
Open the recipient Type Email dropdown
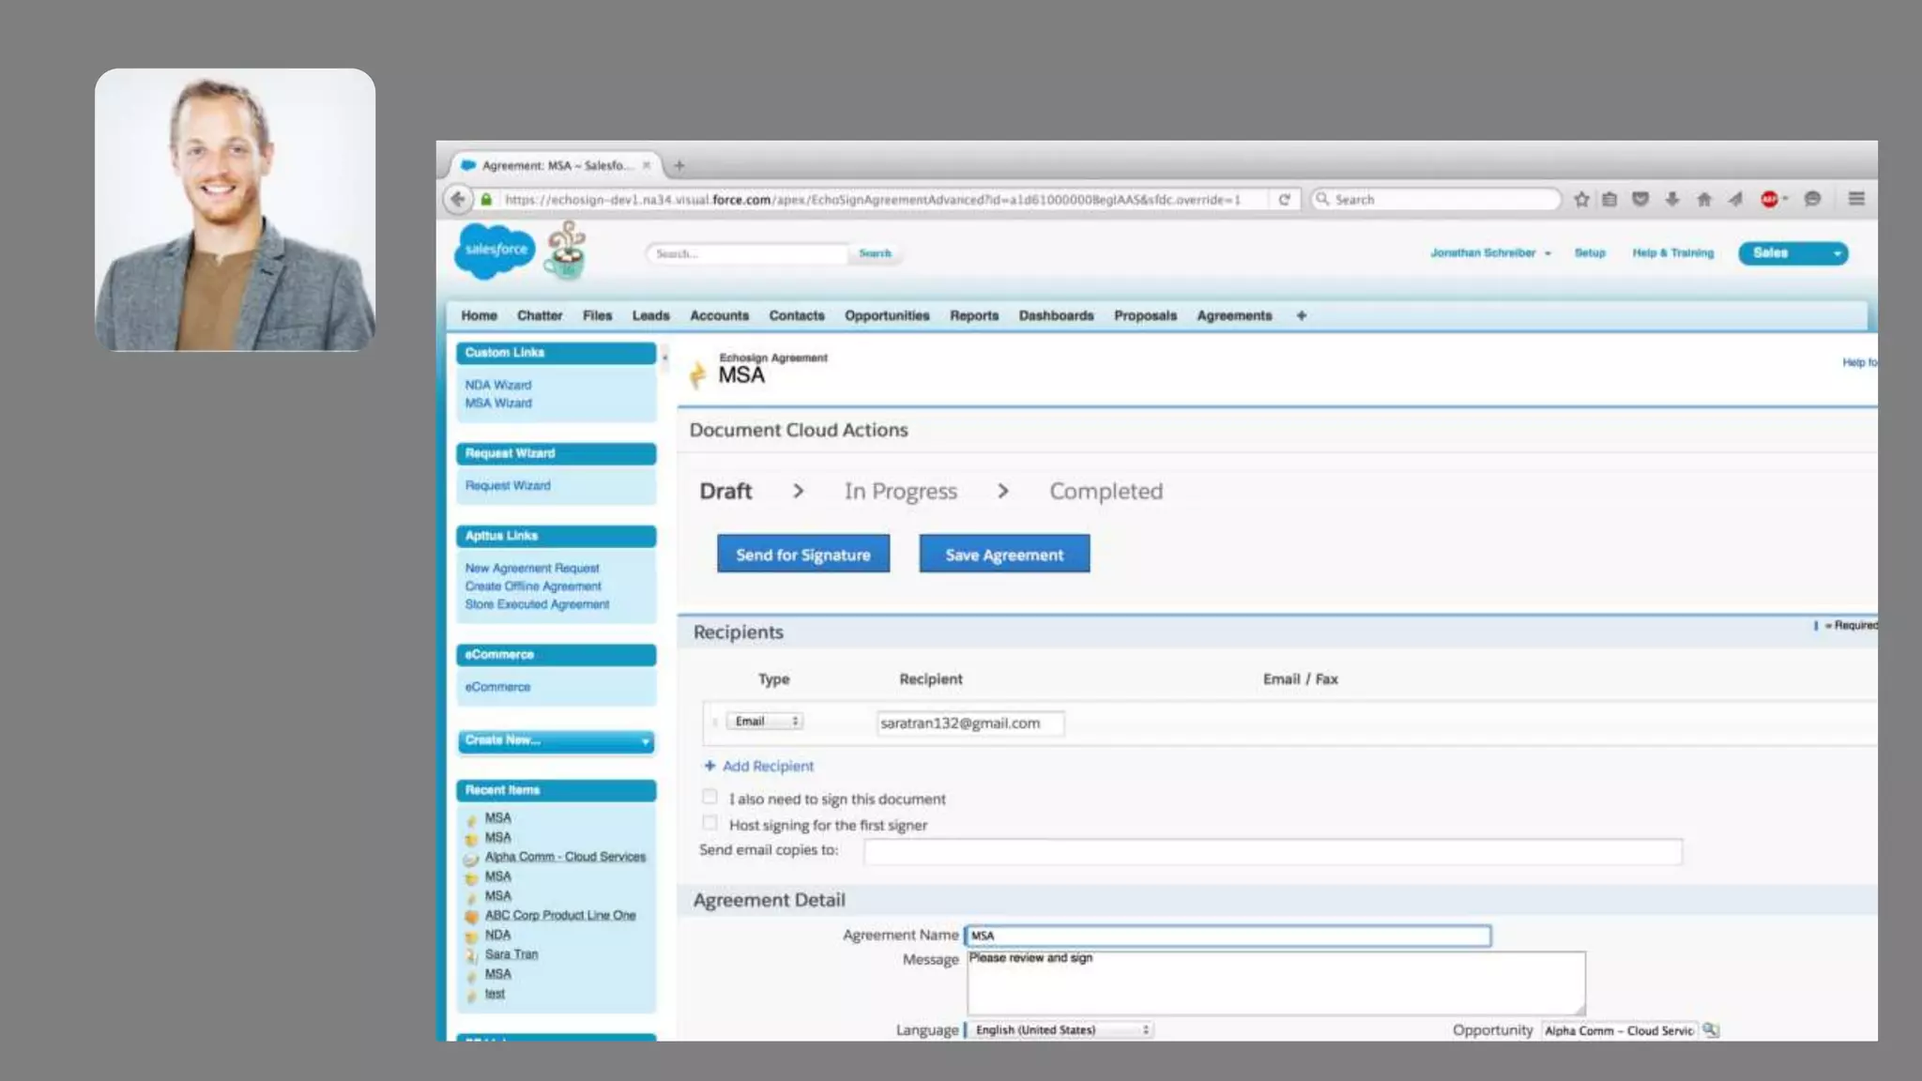[x=766, y=721]
